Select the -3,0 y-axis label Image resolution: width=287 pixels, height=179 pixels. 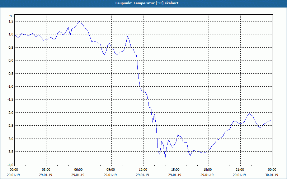click(10, 139)
